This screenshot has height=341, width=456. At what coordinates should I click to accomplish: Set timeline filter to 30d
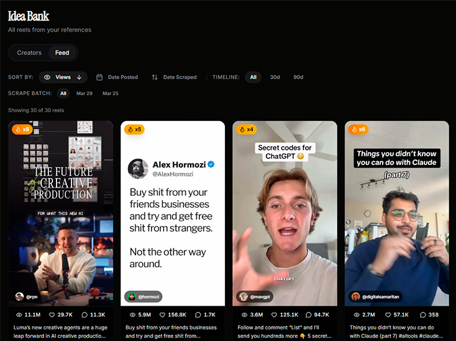coord(275,77)
